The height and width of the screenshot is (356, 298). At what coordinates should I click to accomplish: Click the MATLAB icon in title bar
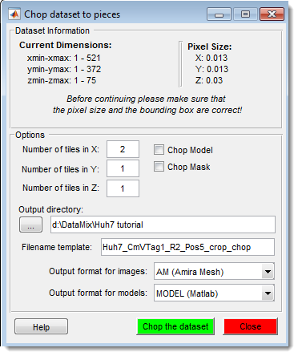pos(14,14)
